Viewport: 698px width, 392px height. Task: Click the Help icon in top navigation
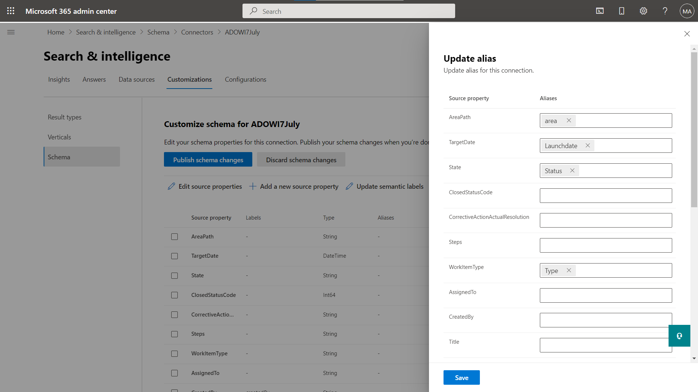click(x=665, y=11)
